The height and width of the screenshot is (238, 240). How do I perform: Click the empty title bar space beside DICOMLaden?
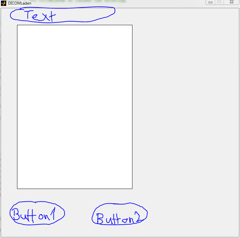[x=118, y=3]
